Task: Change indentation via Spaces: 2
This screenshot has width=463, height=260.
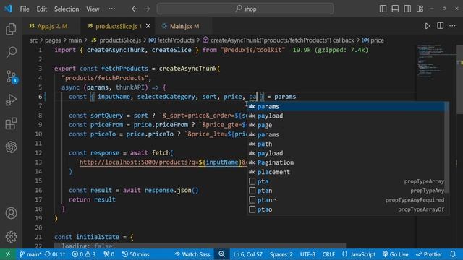Action: point(281,254)
